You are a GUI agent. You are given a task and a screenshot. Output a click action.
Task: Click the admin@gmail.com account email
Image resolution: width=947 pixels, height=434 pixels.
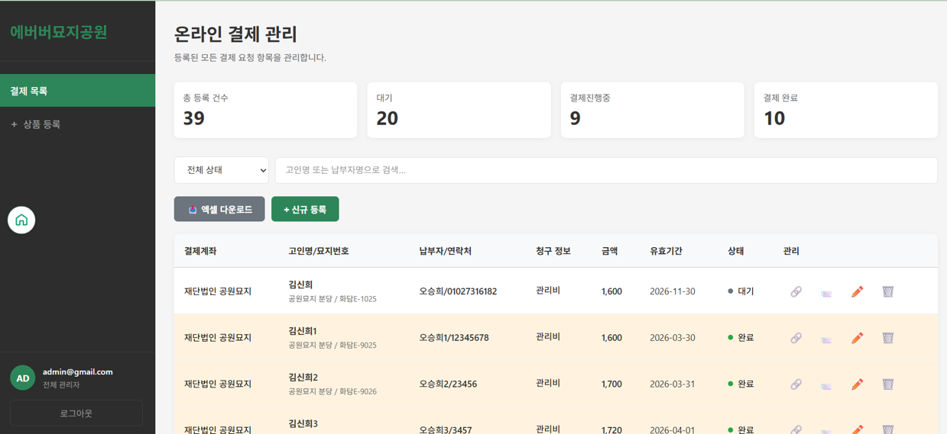78,372
